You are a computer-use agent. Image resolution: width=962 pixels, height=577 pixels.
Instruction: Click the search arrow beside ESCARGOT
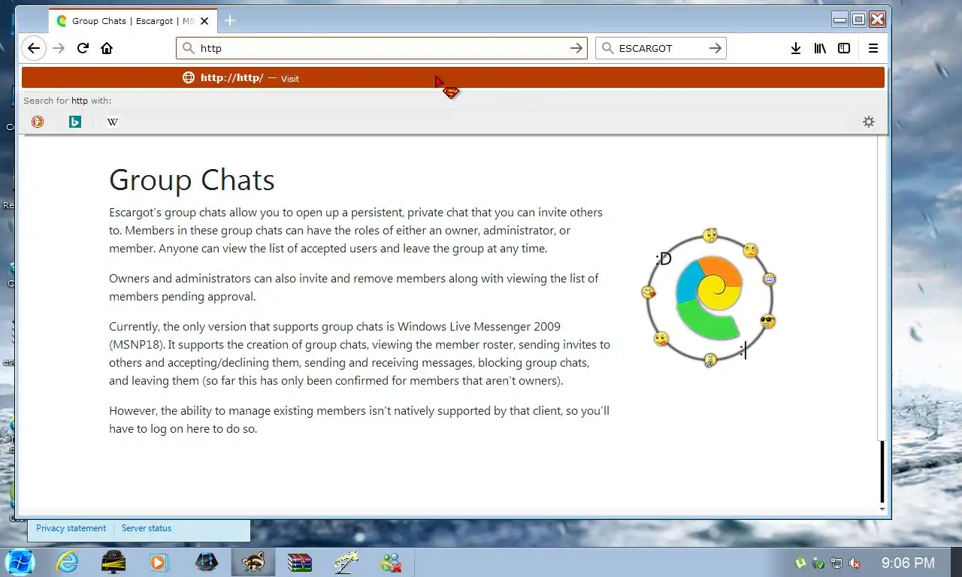point(715,48)
